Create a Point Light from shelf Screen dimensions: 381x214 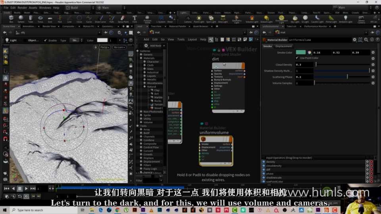[199, 19]
